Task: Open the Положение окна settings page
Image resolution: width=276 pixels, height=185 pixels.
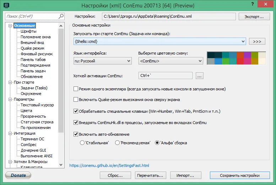Action: 36,37
